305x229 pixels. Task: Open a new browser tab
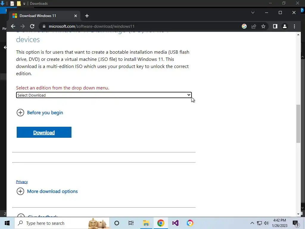click(x=87, y=16)
